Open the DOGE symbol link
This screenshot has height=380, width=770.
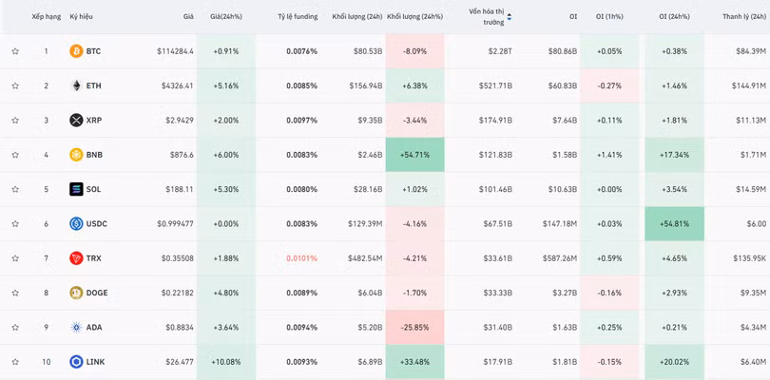(96, 293)
